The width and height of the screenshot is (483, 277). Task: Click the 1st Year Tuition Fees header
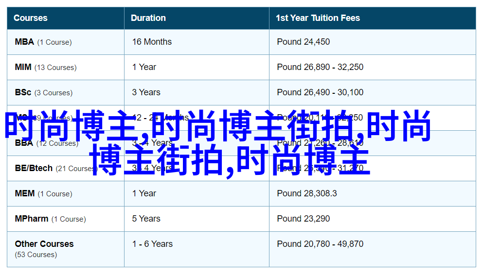coord(318,18)
